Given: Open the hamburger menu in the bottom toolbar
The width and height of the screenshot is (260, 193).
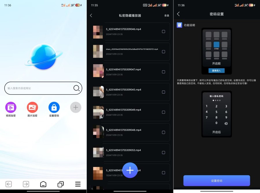Looking at the screenshot, I should [x=78, y=184].
